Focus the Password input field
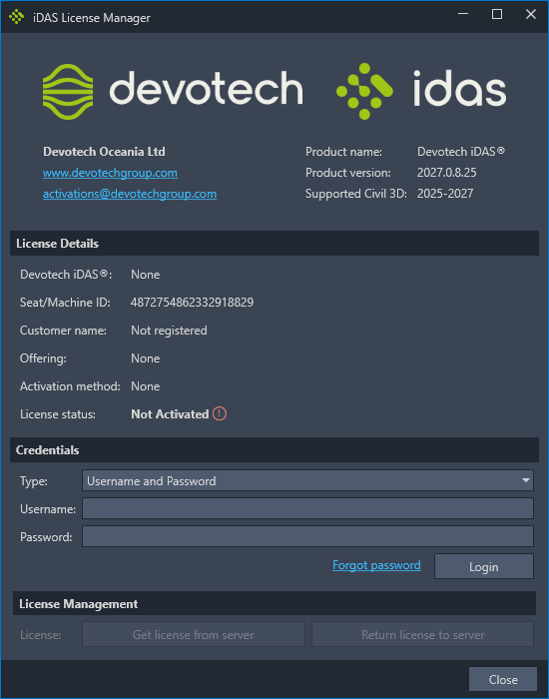Image resolution: width=549 pixels, height=699 pixels. click(307, 536)
